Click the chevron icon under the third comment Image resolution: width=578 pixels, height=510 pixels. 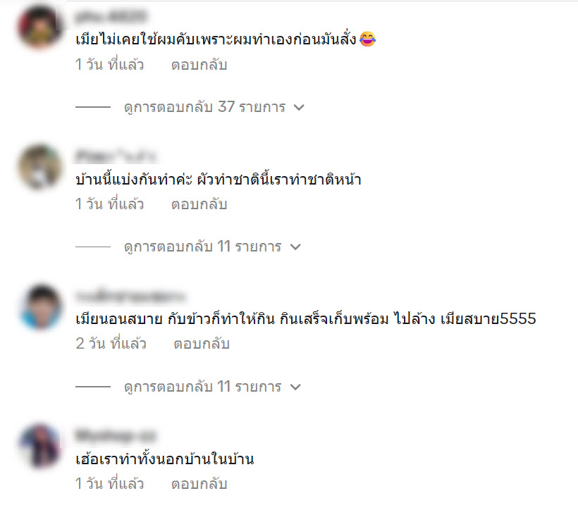[x=295, y=387]
